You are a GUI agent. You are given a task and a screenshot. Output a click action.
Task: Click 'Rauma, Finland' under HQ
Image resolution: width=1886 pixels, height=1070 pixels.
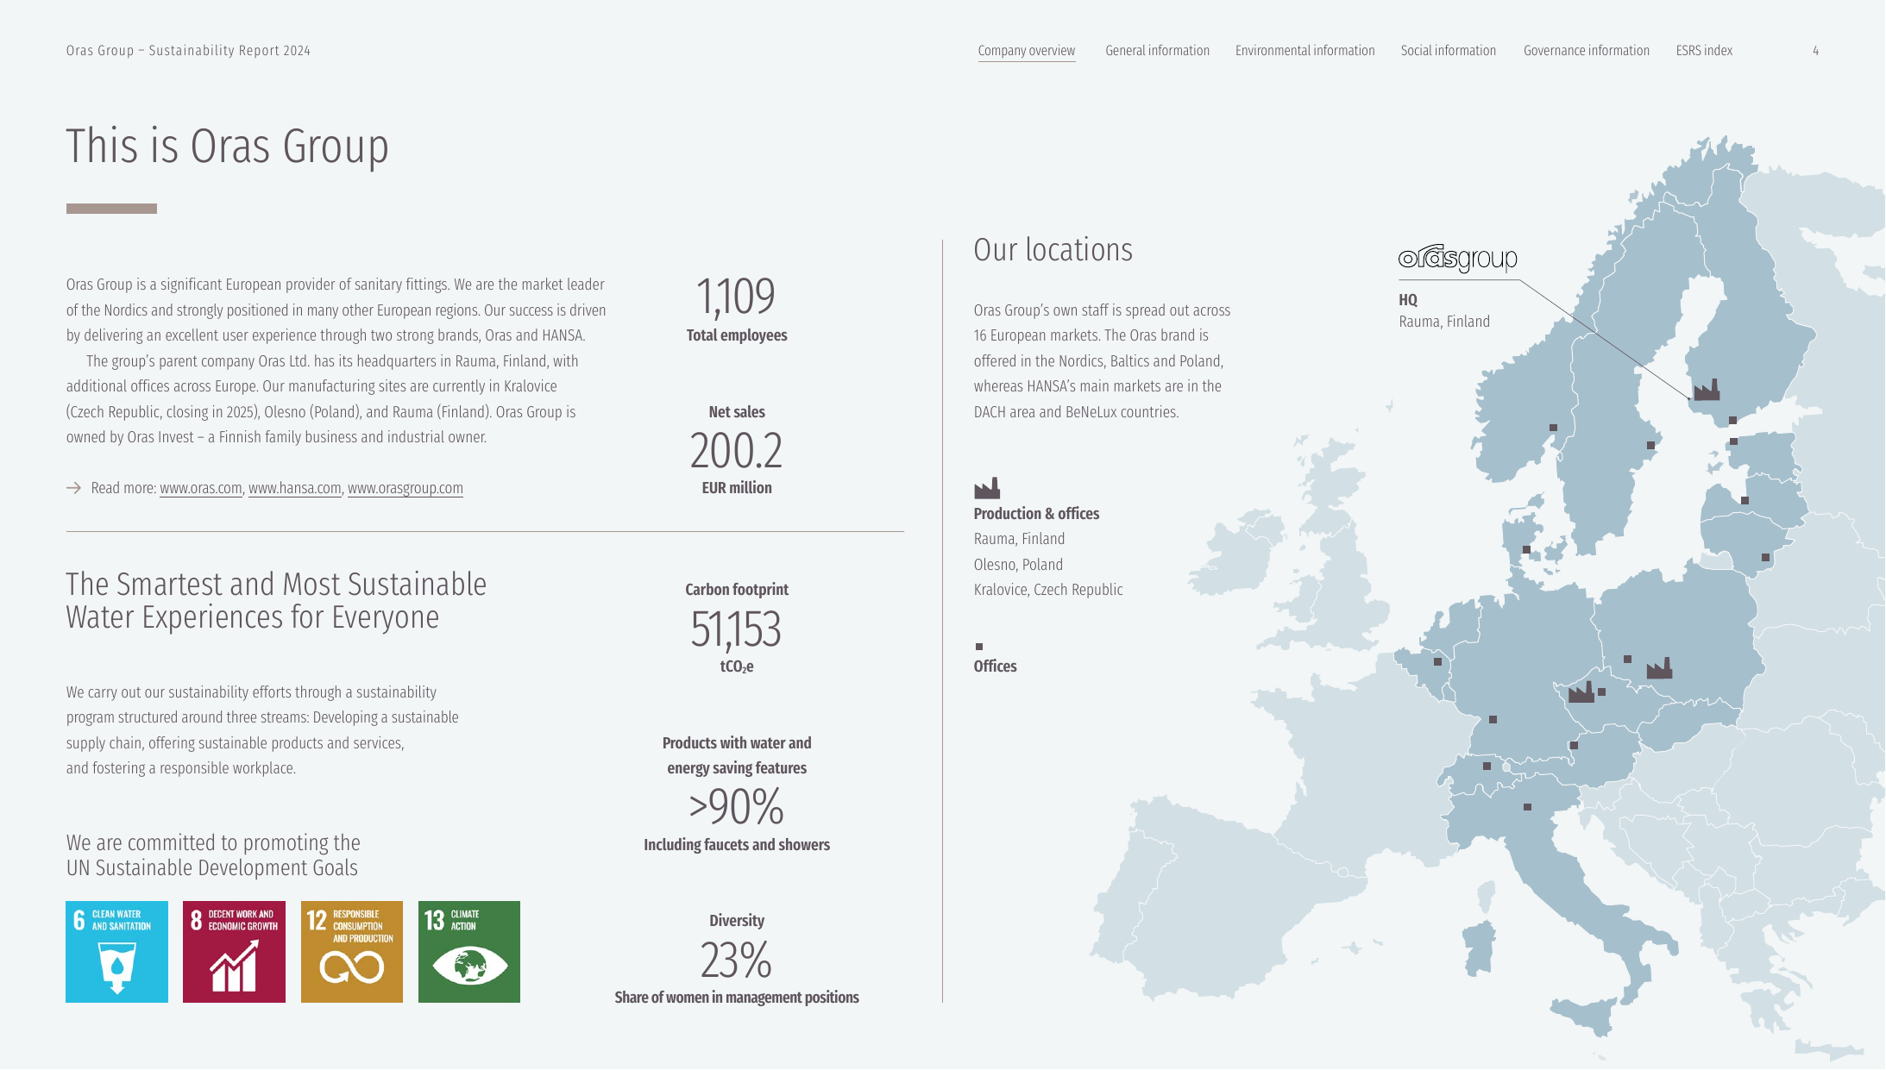pos(1444,322)
